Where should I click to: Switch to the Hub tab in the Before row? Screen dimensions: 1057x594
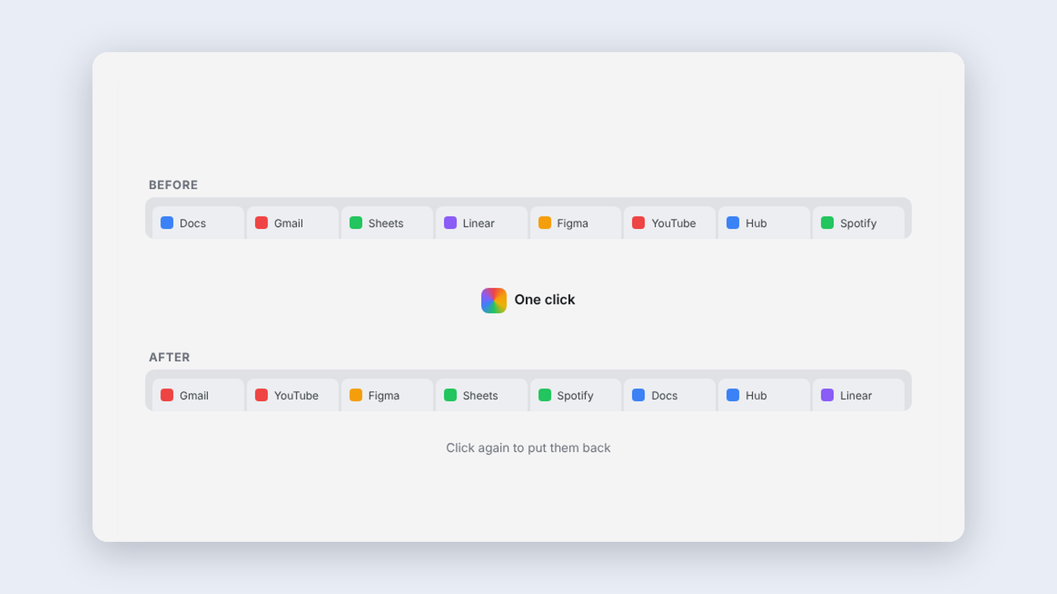[x=764, y=223]
